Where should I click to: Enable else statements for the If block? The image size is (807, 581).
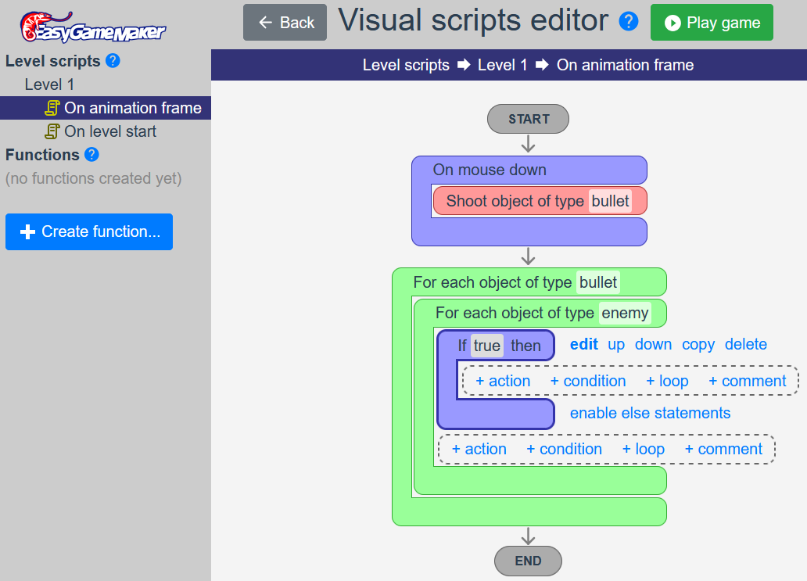(650, 413)
